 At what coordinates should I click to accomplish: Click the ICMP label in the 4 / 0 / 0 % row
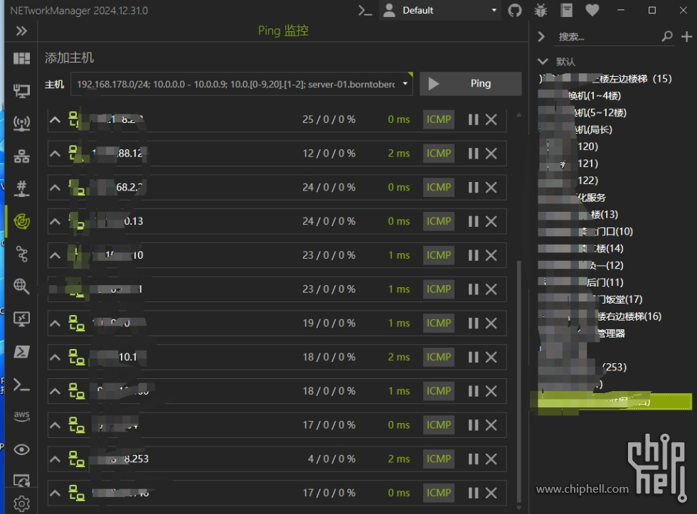439,459
